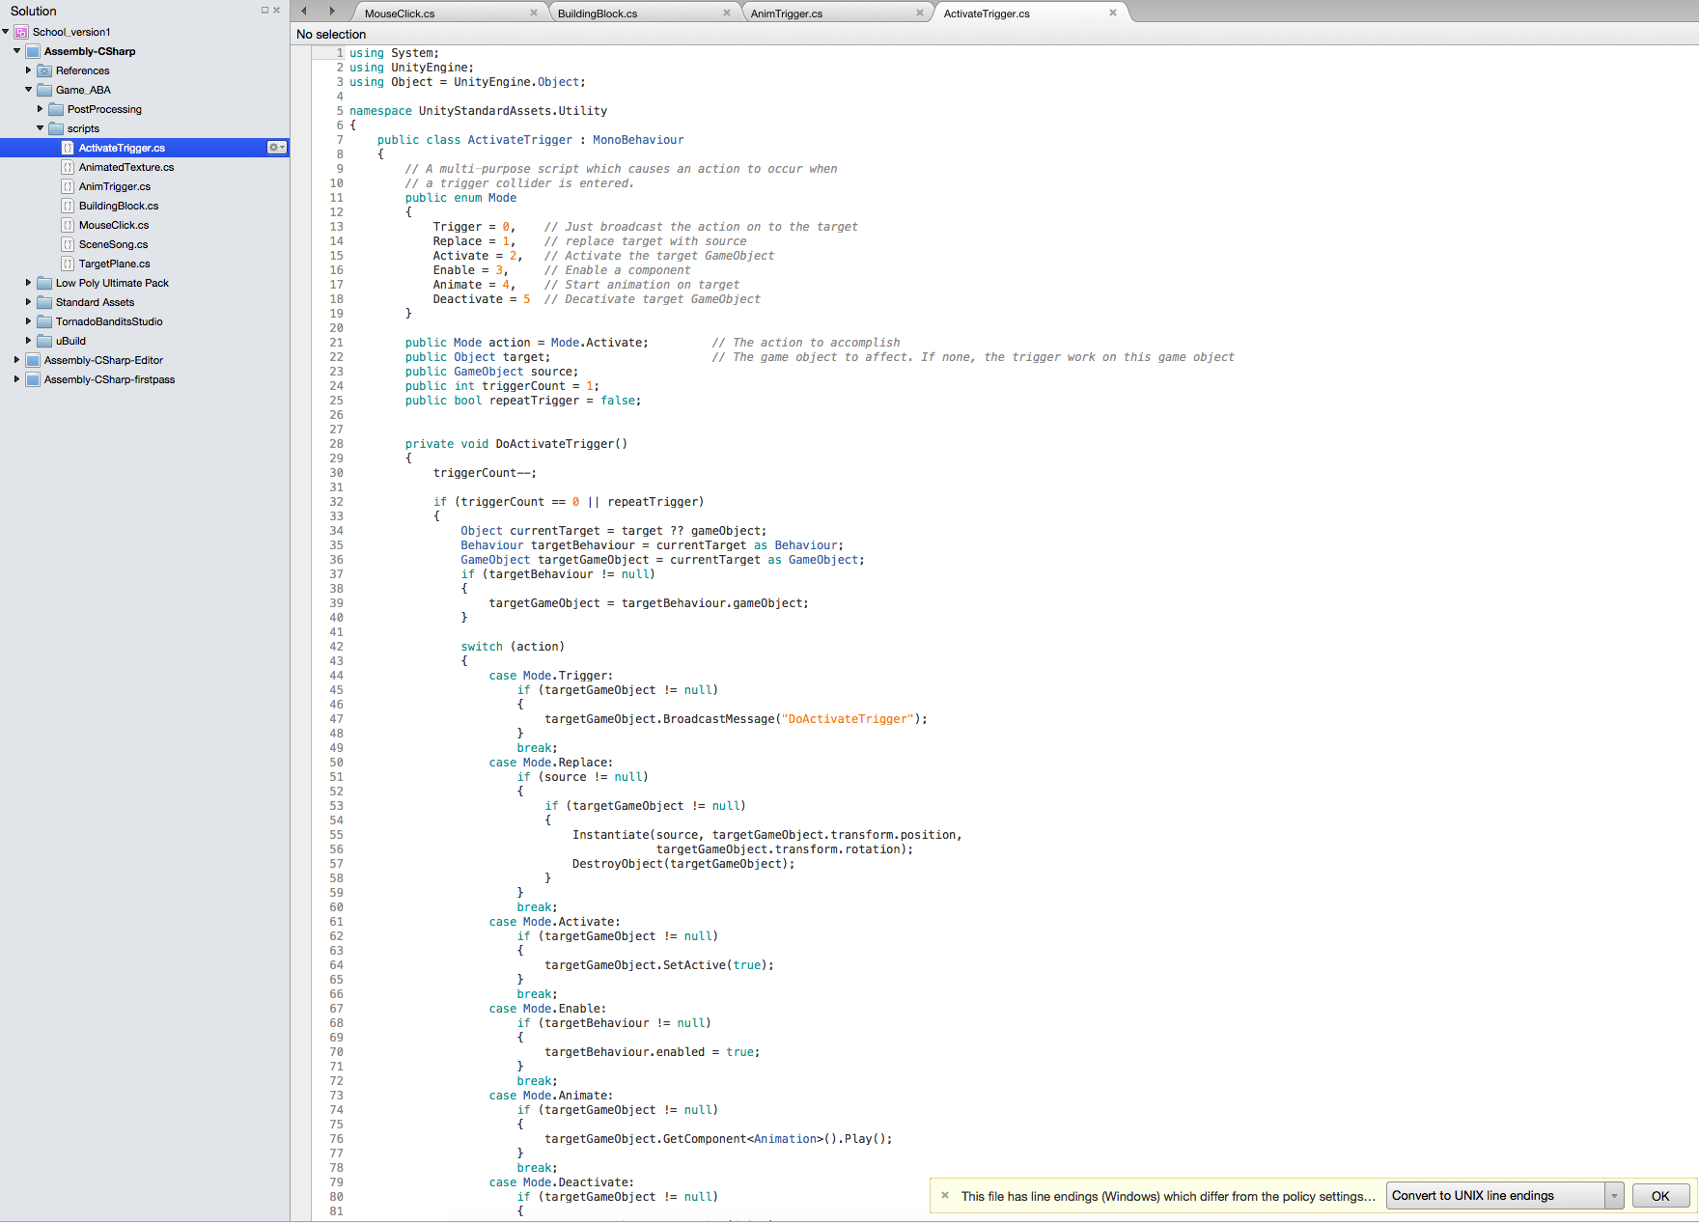1699x1223 pixels.
Task: Close the BuildingBlock.cs tab
Action: 727,13
